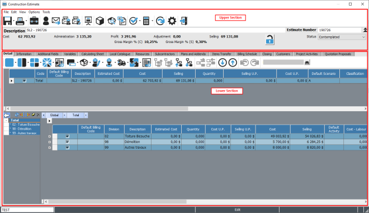The width and height of the screenshot is (369, 213).
Task: Click the Print icon in top toolbar
Action: tap(20, 21)
